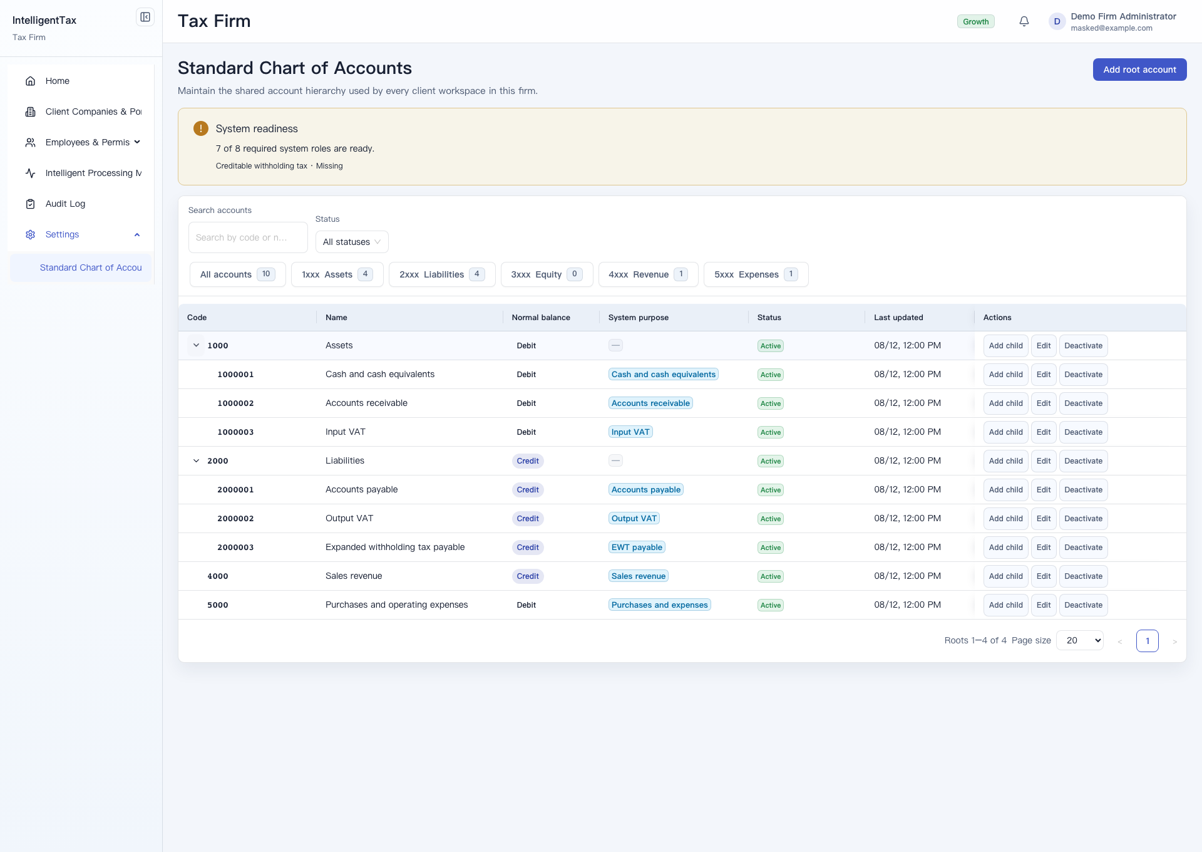Screen dimensions: 1202x852
Task: Focus the Search accounts field
Action: pos(248,237)
